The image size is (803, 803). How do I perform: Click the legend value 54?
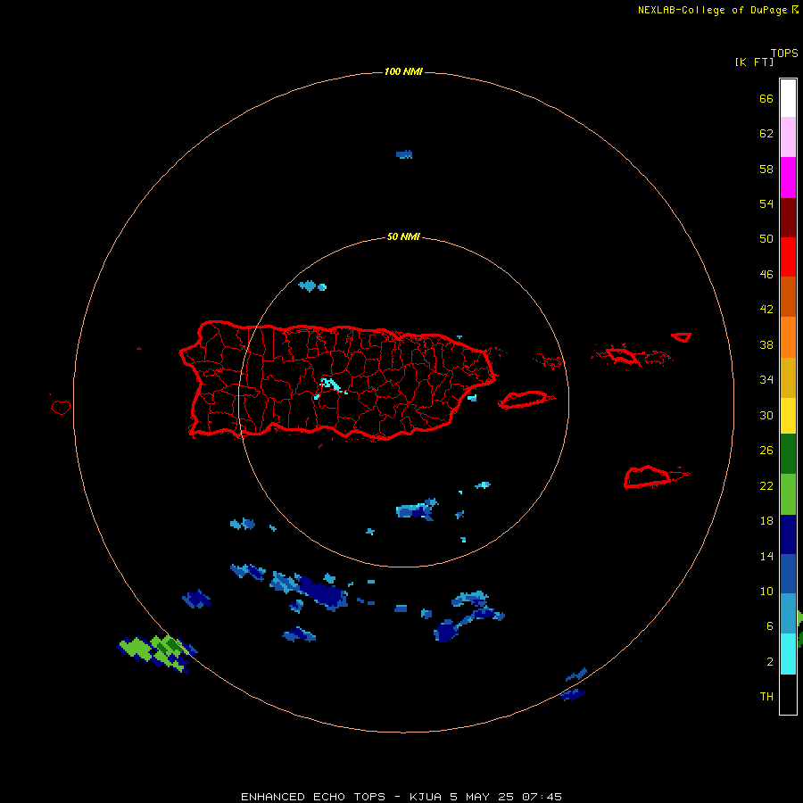(766, 203)
